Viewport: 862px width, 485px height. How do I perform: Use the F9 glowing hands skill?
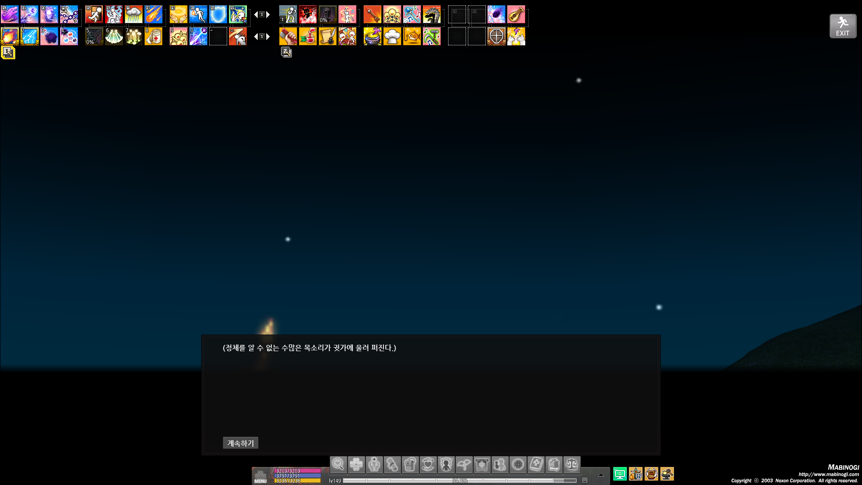(179, 14)
